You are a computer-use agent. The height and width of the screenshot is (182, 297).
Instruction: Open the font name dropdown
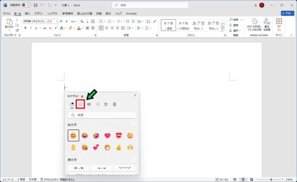click(x=47, y=21)
